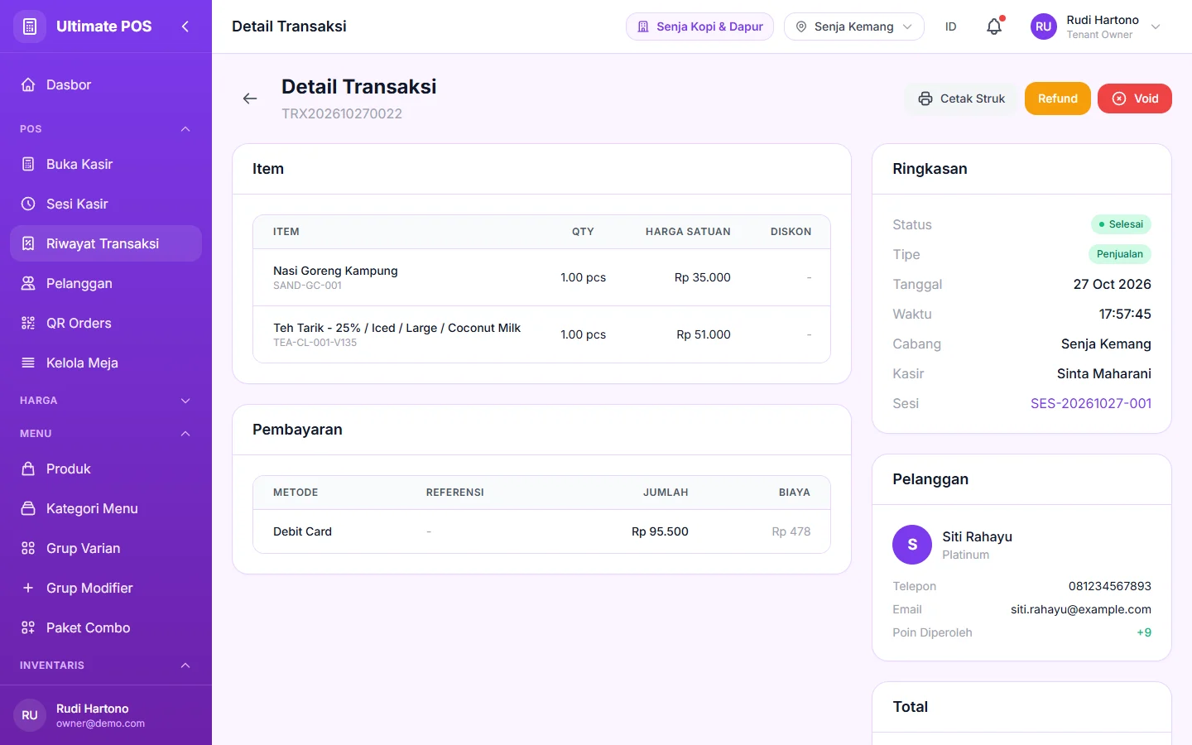Image resolution: width=1192 pixels, height=745 pixels.
Task: Click customer name Siti Rahayu
Action: pyautogui.click(x=977, y=536)
